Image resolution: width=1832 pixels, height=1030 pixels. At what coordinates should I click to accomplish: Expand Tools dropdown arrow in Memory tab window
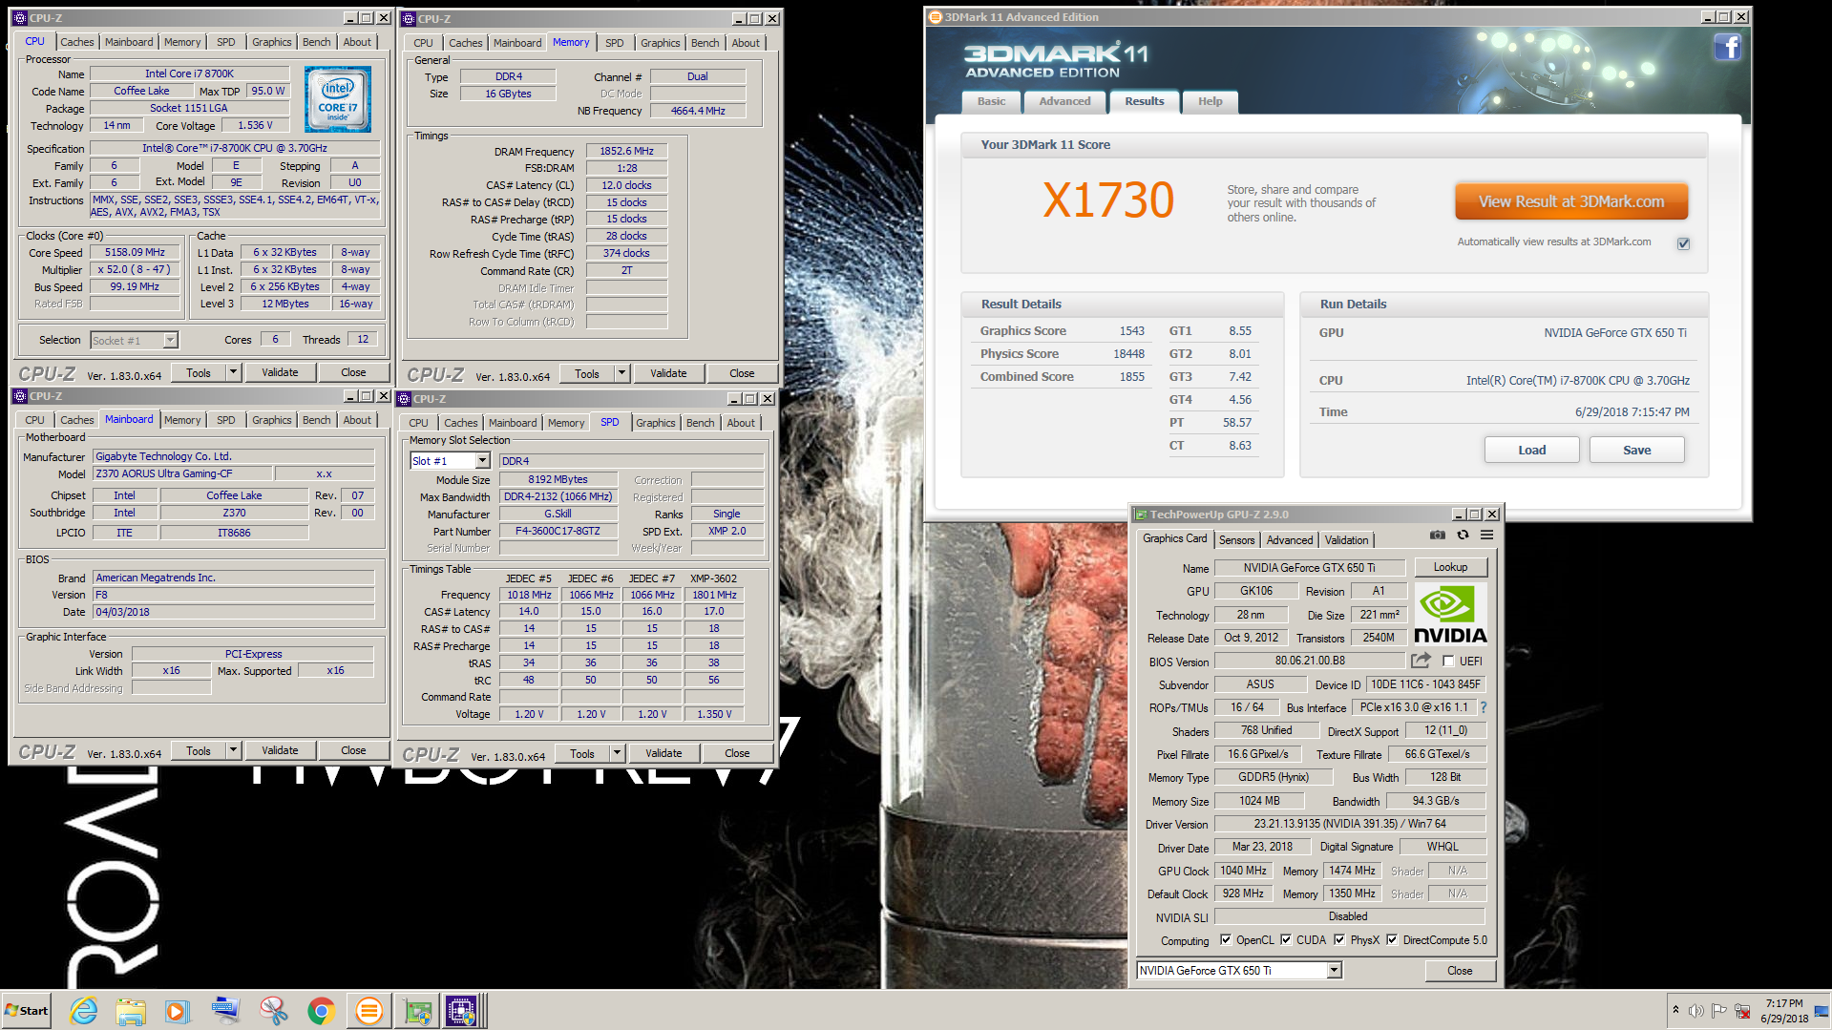click(x=621, y=373)
